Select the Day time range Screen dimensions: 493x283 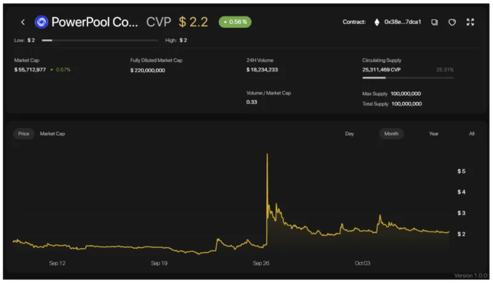click(349, 134)
